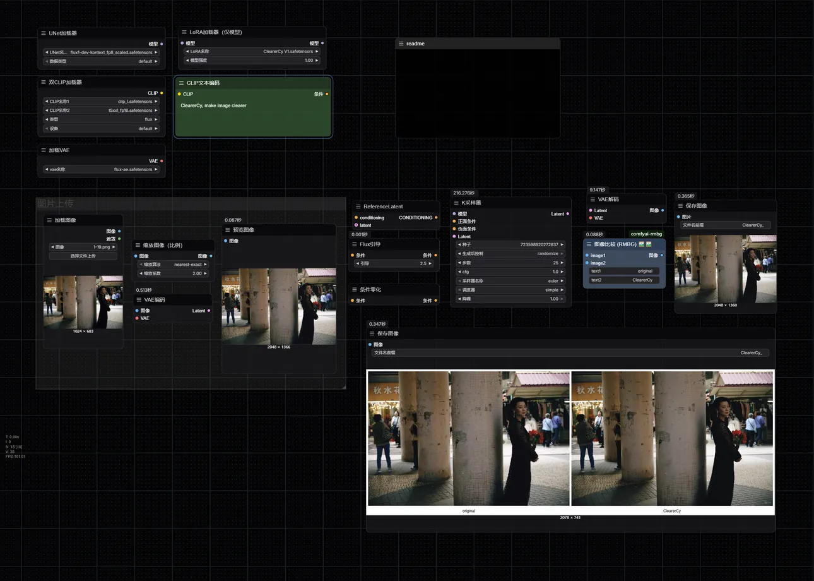
Task: Click the 模型强度 value slider
Action: pos(252,61)
